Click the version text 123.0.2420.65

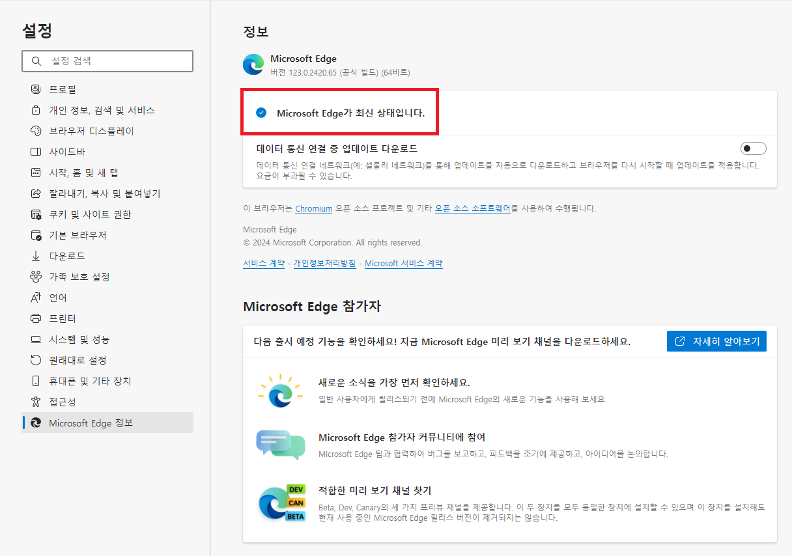click(x=313, y=72)
